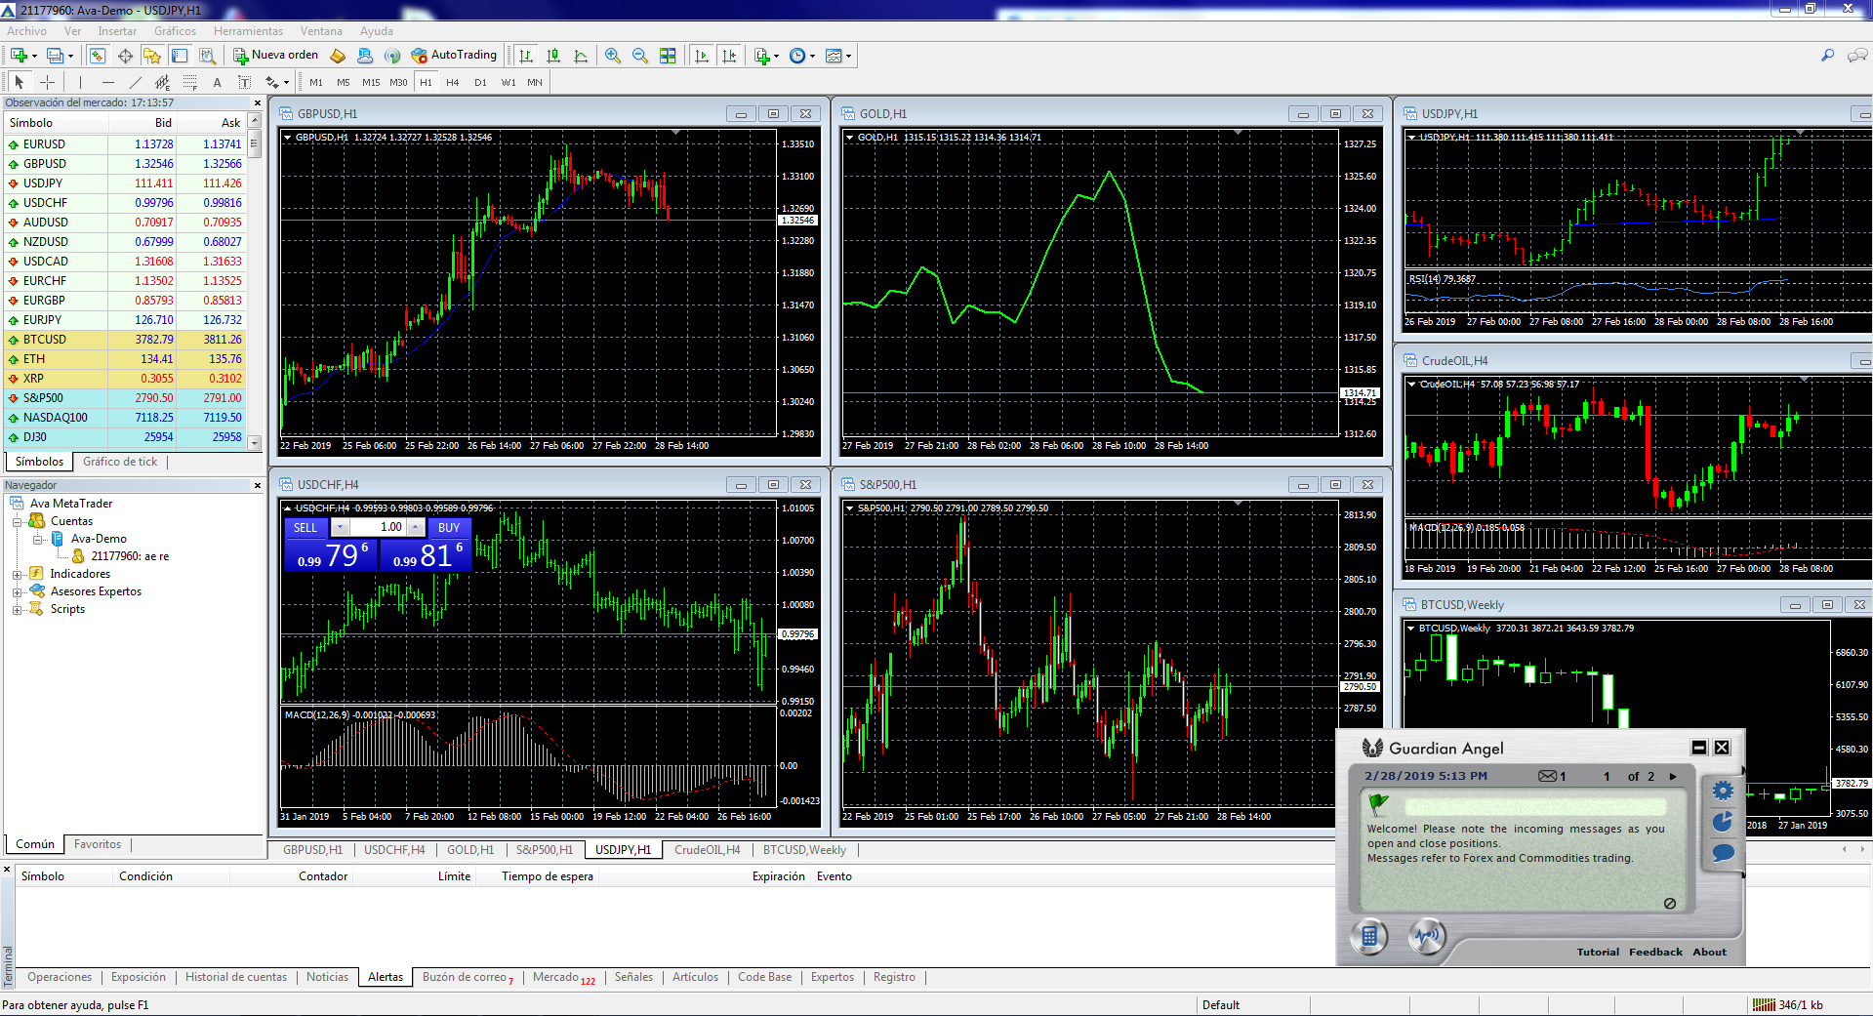Open the Gráficos menu

175,31
